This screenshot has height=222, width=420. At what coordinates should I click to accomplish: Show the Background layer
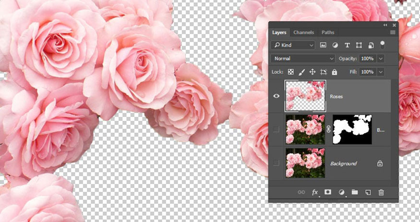point(276,163)
